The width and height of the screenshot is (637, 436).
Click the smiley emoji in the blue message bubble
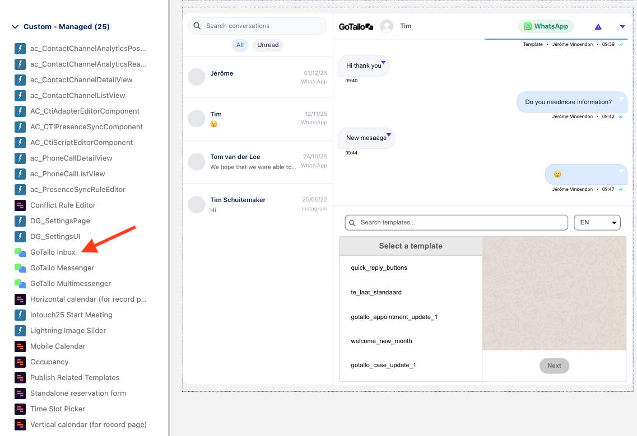557,174
